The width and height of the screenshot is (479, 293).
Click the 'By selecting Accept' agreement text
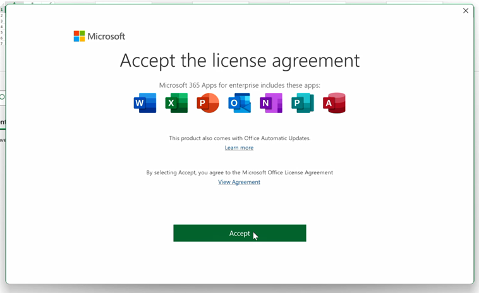239,173
